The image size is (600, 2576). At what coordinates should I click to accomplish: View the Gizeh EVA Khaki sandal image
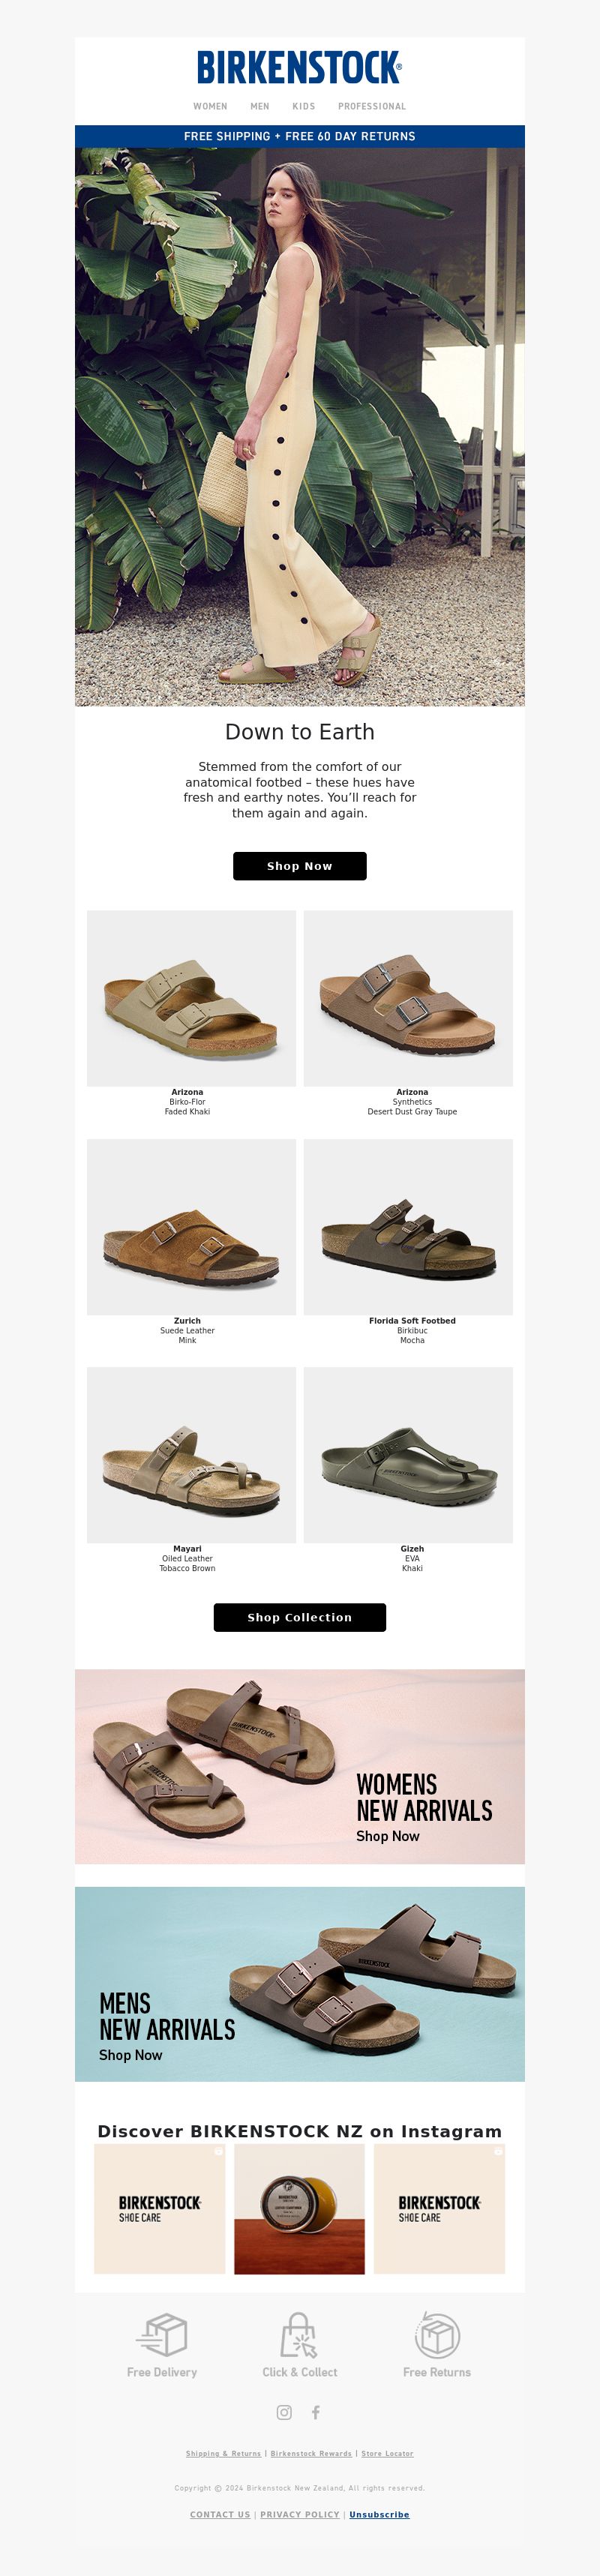pos(408,1455)
